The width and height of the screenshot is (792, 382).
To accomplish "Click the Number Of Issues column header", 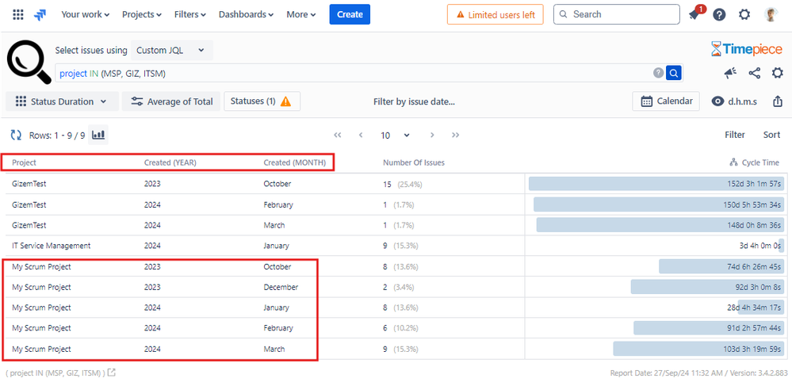I will [x=414, y=162].
